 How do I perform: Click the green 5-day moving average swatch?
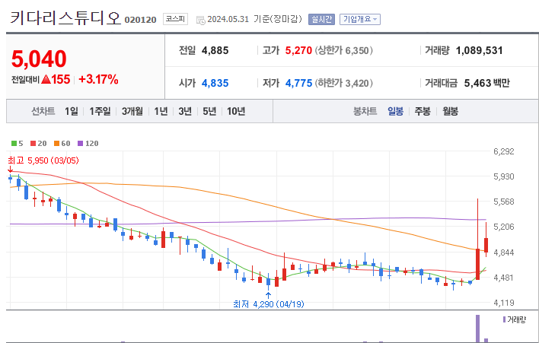(14, 144)
